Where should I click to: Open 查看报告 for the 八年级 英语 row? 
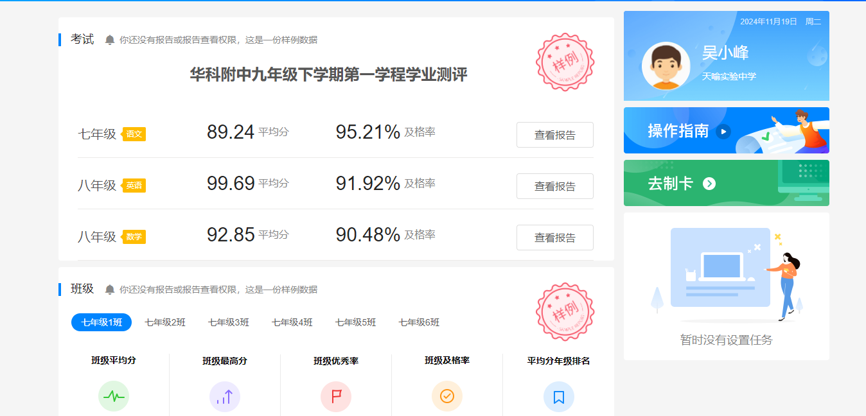(555, 186)
